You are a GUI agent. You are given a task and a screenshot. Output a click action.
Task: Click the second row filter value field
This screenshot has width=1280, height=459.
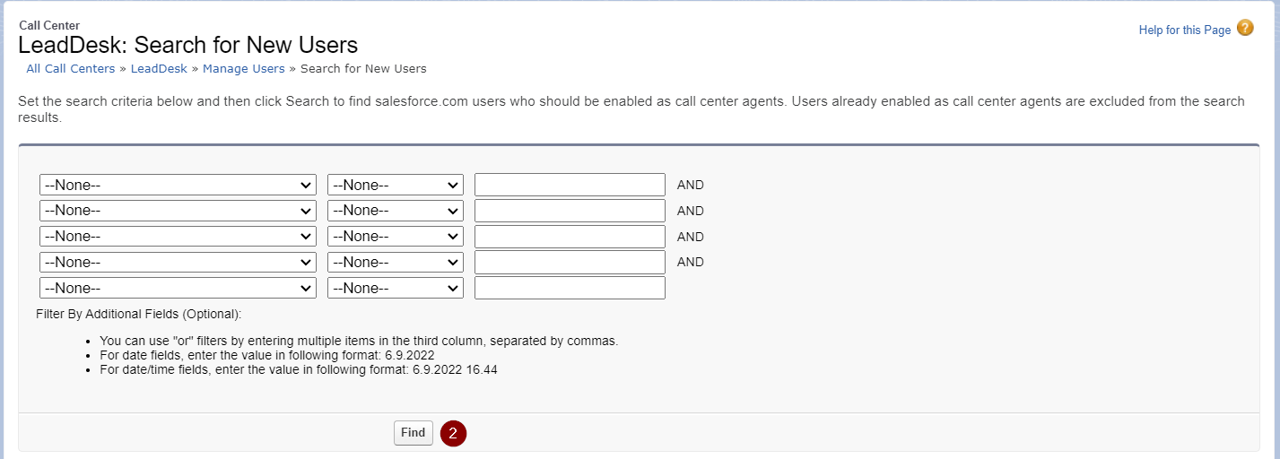570,211
